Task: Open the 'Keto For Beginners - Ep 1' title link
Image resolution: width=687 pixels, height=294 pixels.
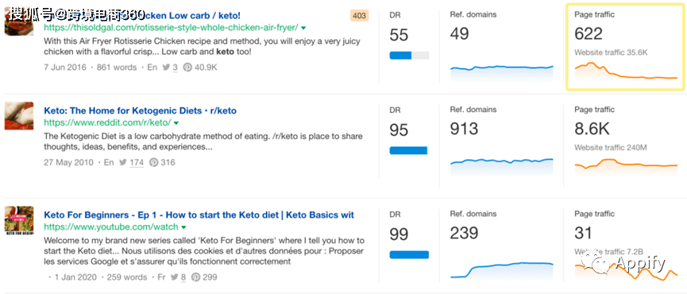Action: pyautogui.click(x=199, y=215)
